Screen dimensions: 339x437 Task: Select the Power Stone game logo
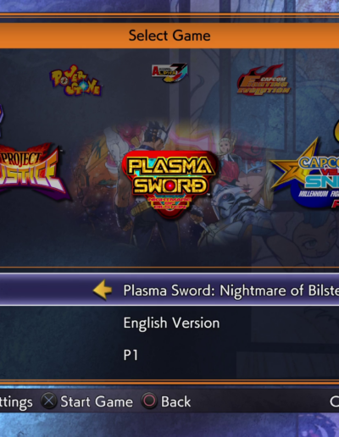coord(75,80)
